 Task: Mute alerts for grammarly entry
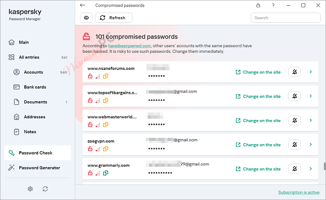coord(294,169)
